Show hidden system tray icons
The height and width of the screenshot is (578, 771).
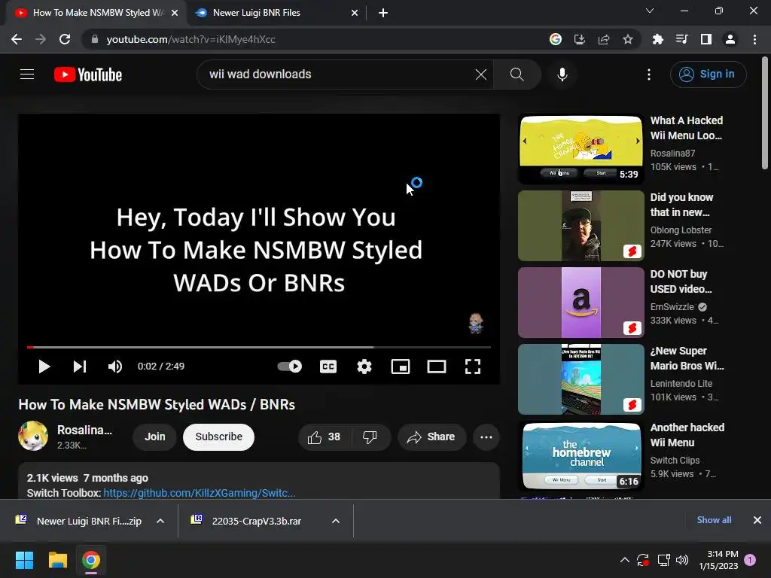(624, 560)
